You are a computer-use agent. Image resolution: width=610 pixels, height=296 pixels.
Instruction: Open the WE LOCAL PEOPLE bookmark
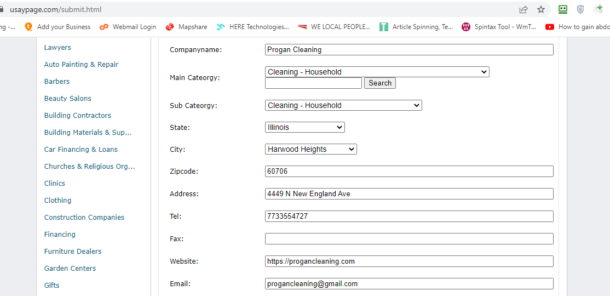click(334, 27)
